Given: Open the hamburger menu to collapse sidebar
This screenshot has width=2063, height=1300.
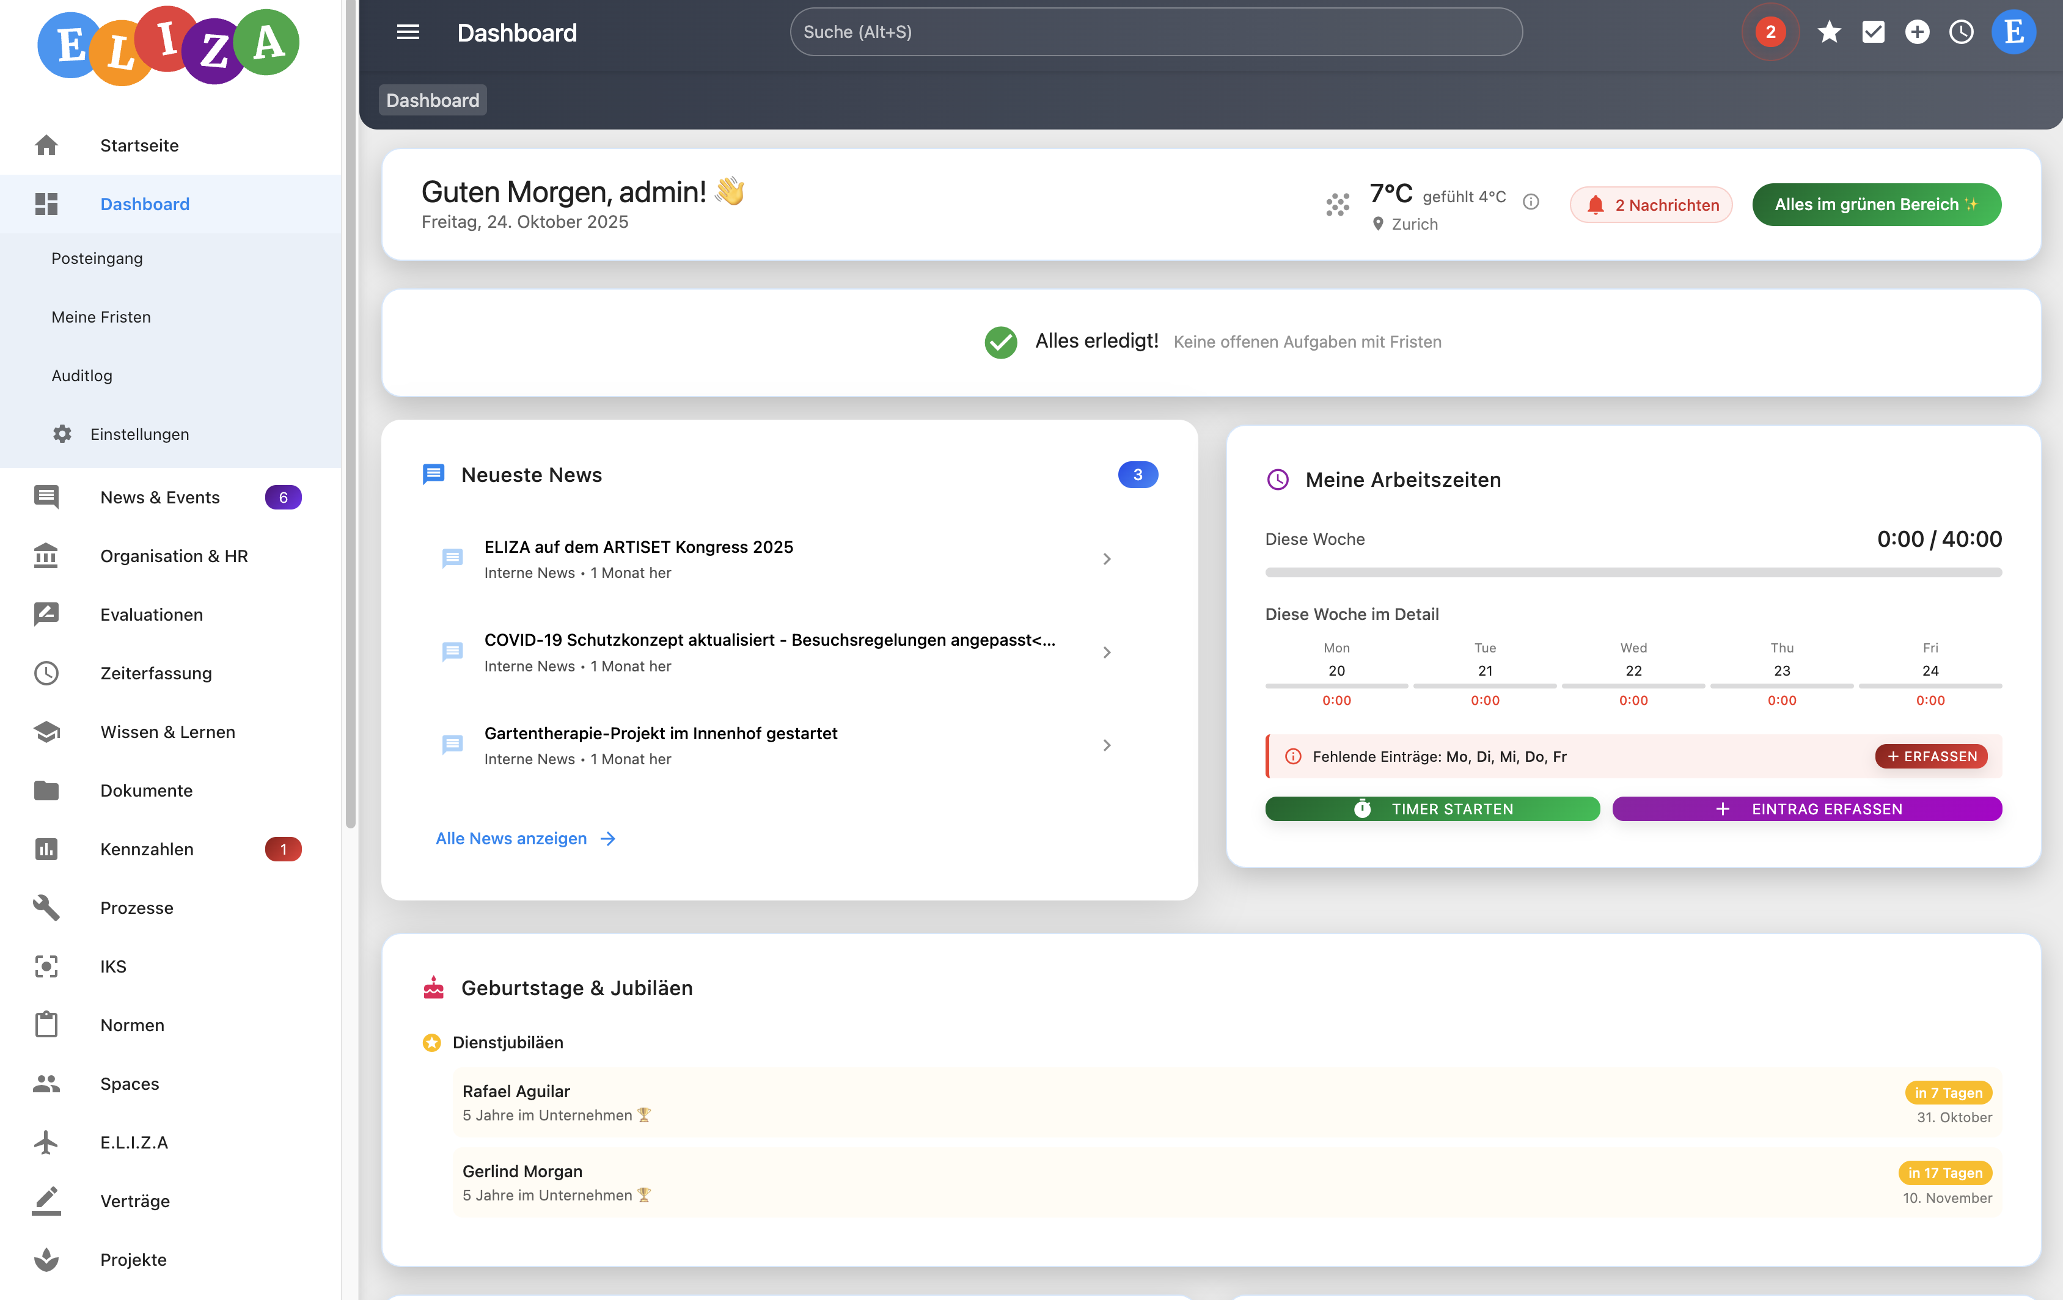Looking at the screenshot, I should 409,32.
